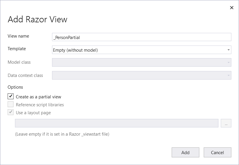Click the Model class label
This screenshot has height=165, width=239.
pyautogui.click(x=19, y=62)
